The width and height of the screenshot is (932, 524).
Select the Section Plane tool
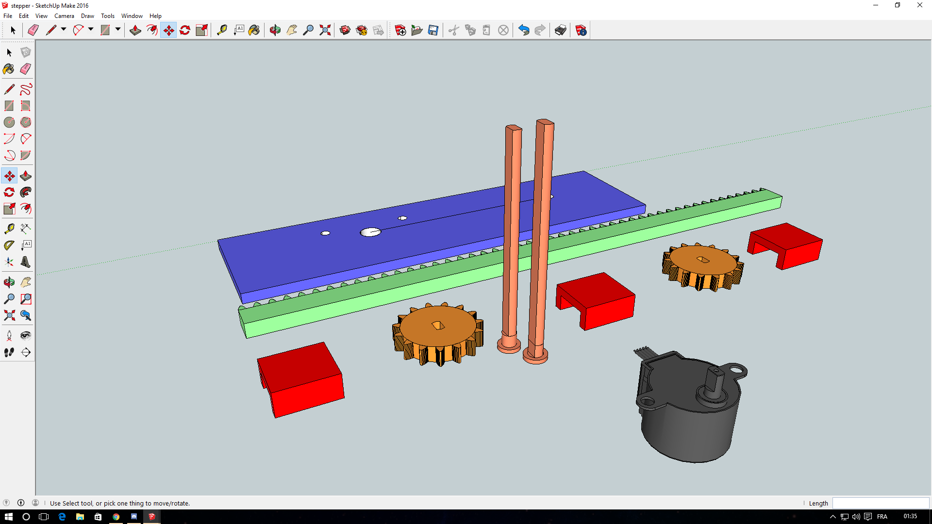click(26, 352)
